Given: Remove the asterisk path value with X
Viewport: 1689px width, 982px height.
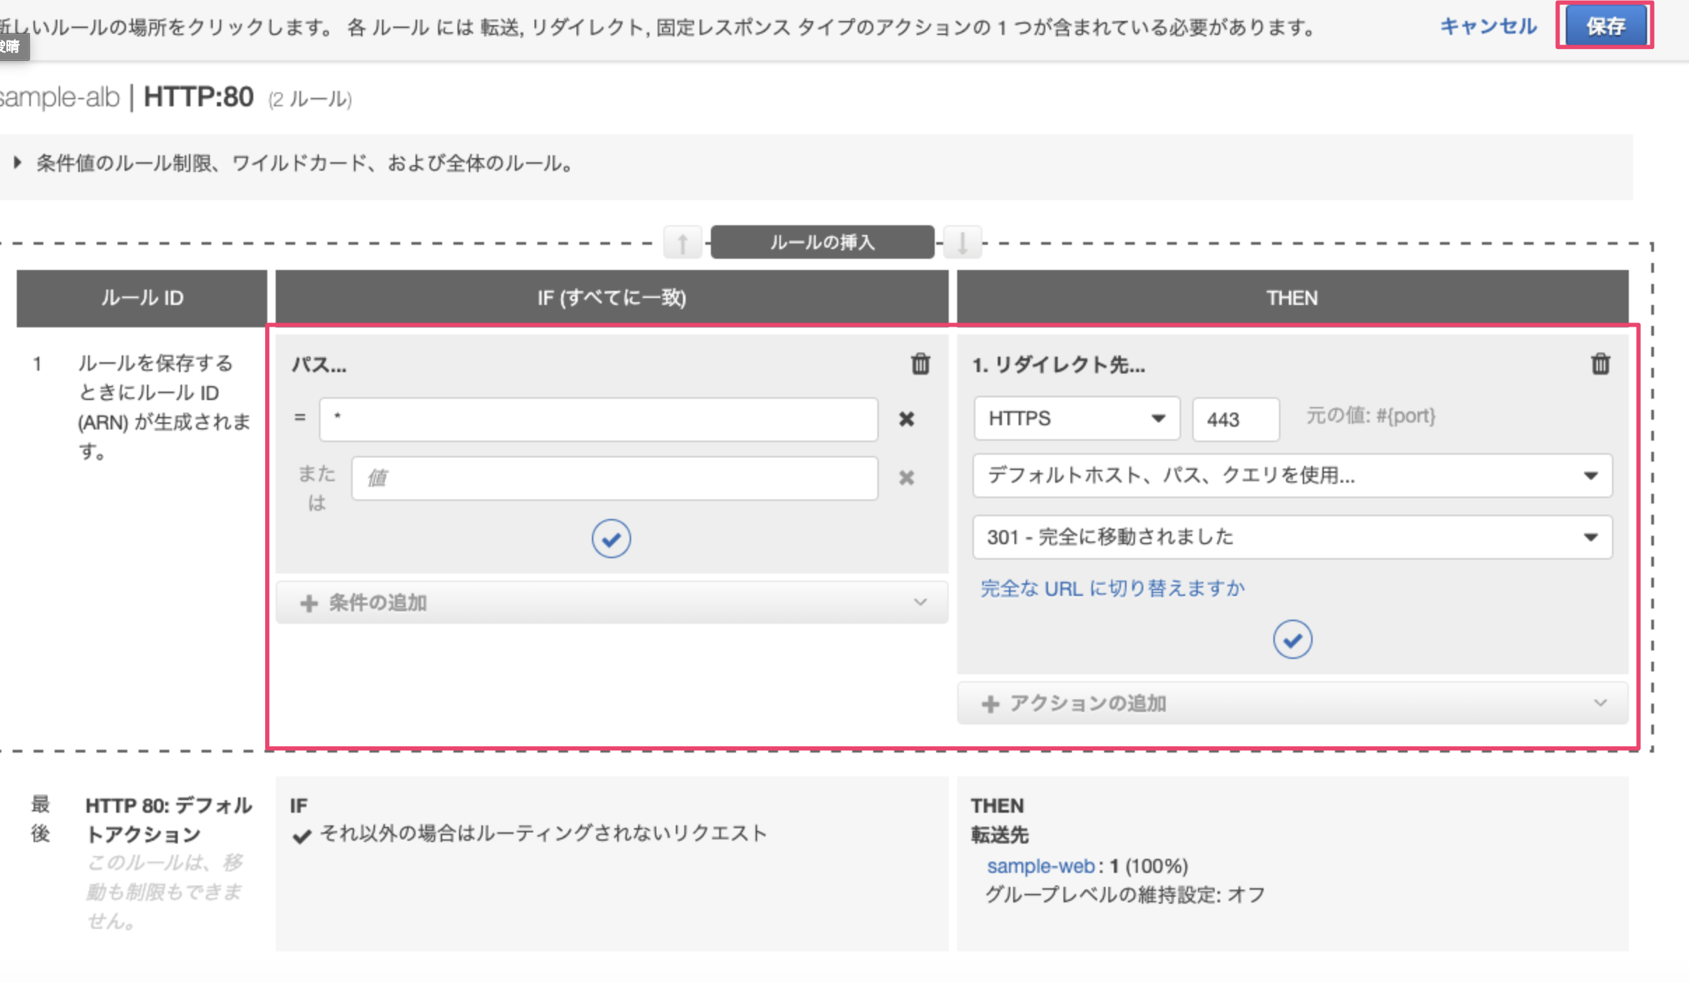Looking at the screenshot, I should coord(906,419).
